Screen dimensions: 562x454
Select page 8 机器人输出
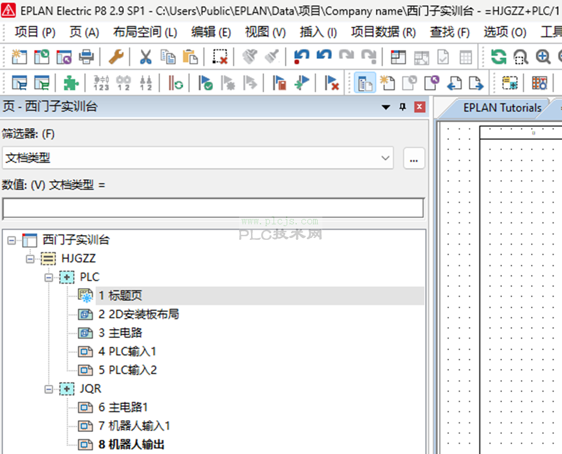(131, 445)
